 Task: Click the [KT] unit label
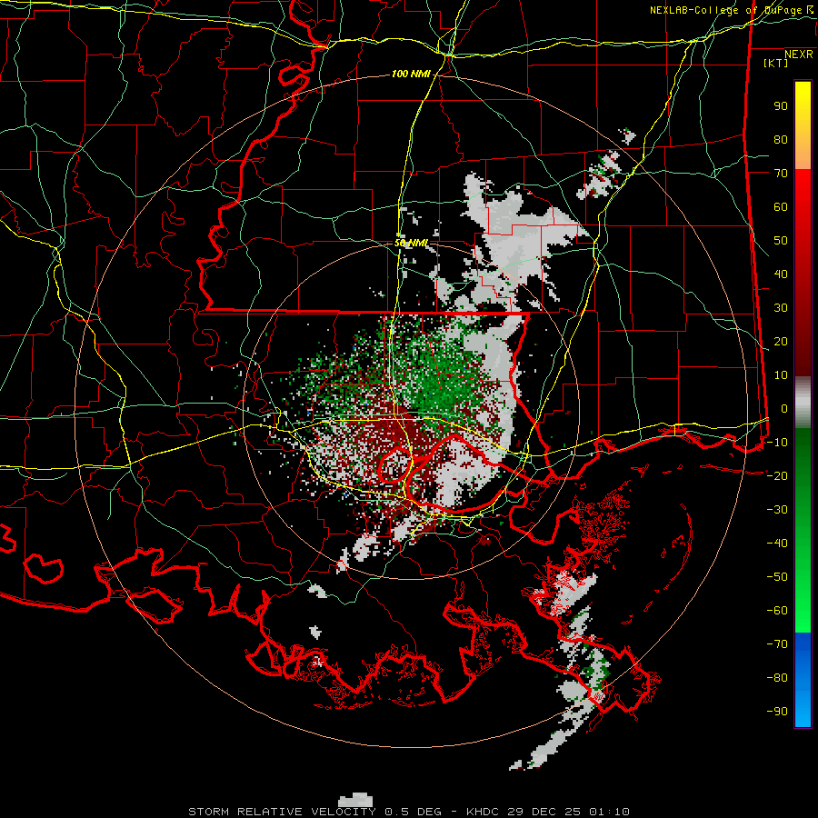tap(775, 63)
